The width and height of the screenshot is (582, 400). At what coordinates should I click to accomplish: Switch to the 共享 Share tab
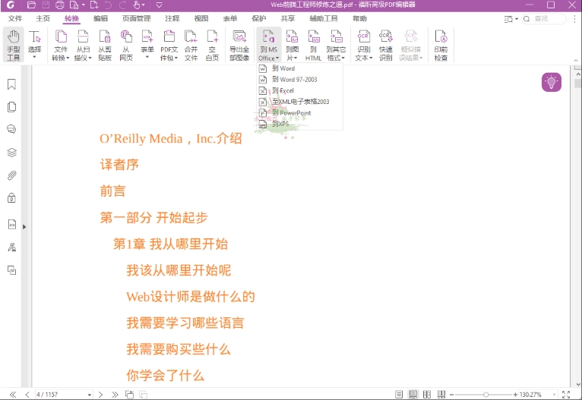pos(288,18)
